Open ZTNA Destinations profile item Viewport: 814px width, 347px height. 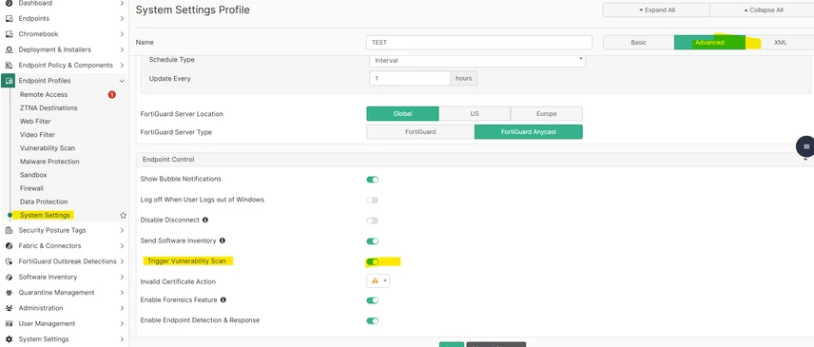click(48, 107)
